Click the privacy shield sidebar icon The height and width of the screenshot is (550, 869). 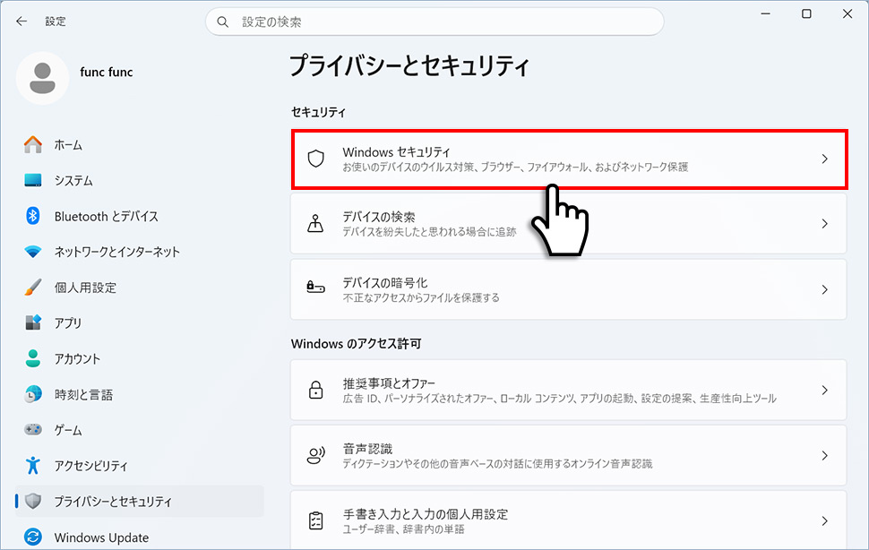(32, 502)
